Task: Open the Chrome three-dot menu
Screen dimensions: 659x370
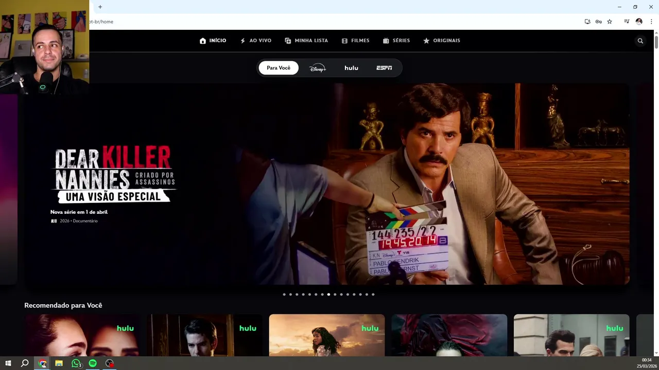Action: click(x=651, y=22)
